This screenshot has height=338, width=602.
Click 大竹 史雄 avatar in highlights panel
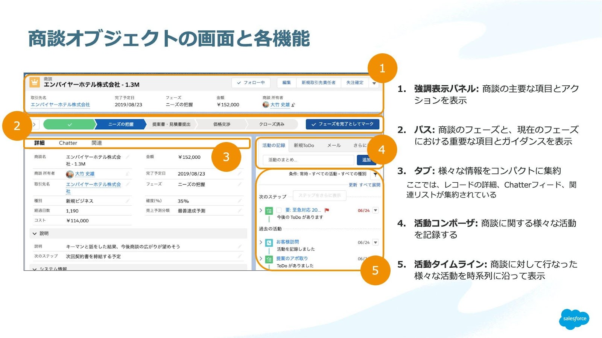pyautogui.click(x=266, y=105)
